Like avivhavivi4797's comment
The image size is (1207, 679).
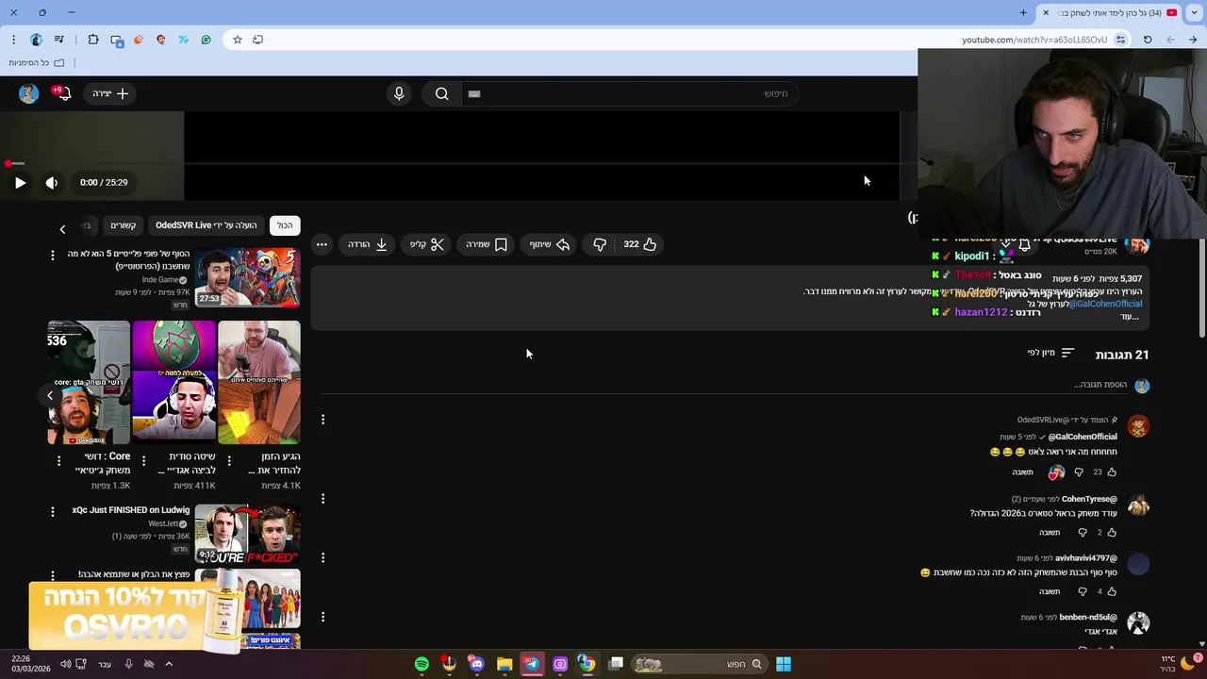coord(1112,591)
